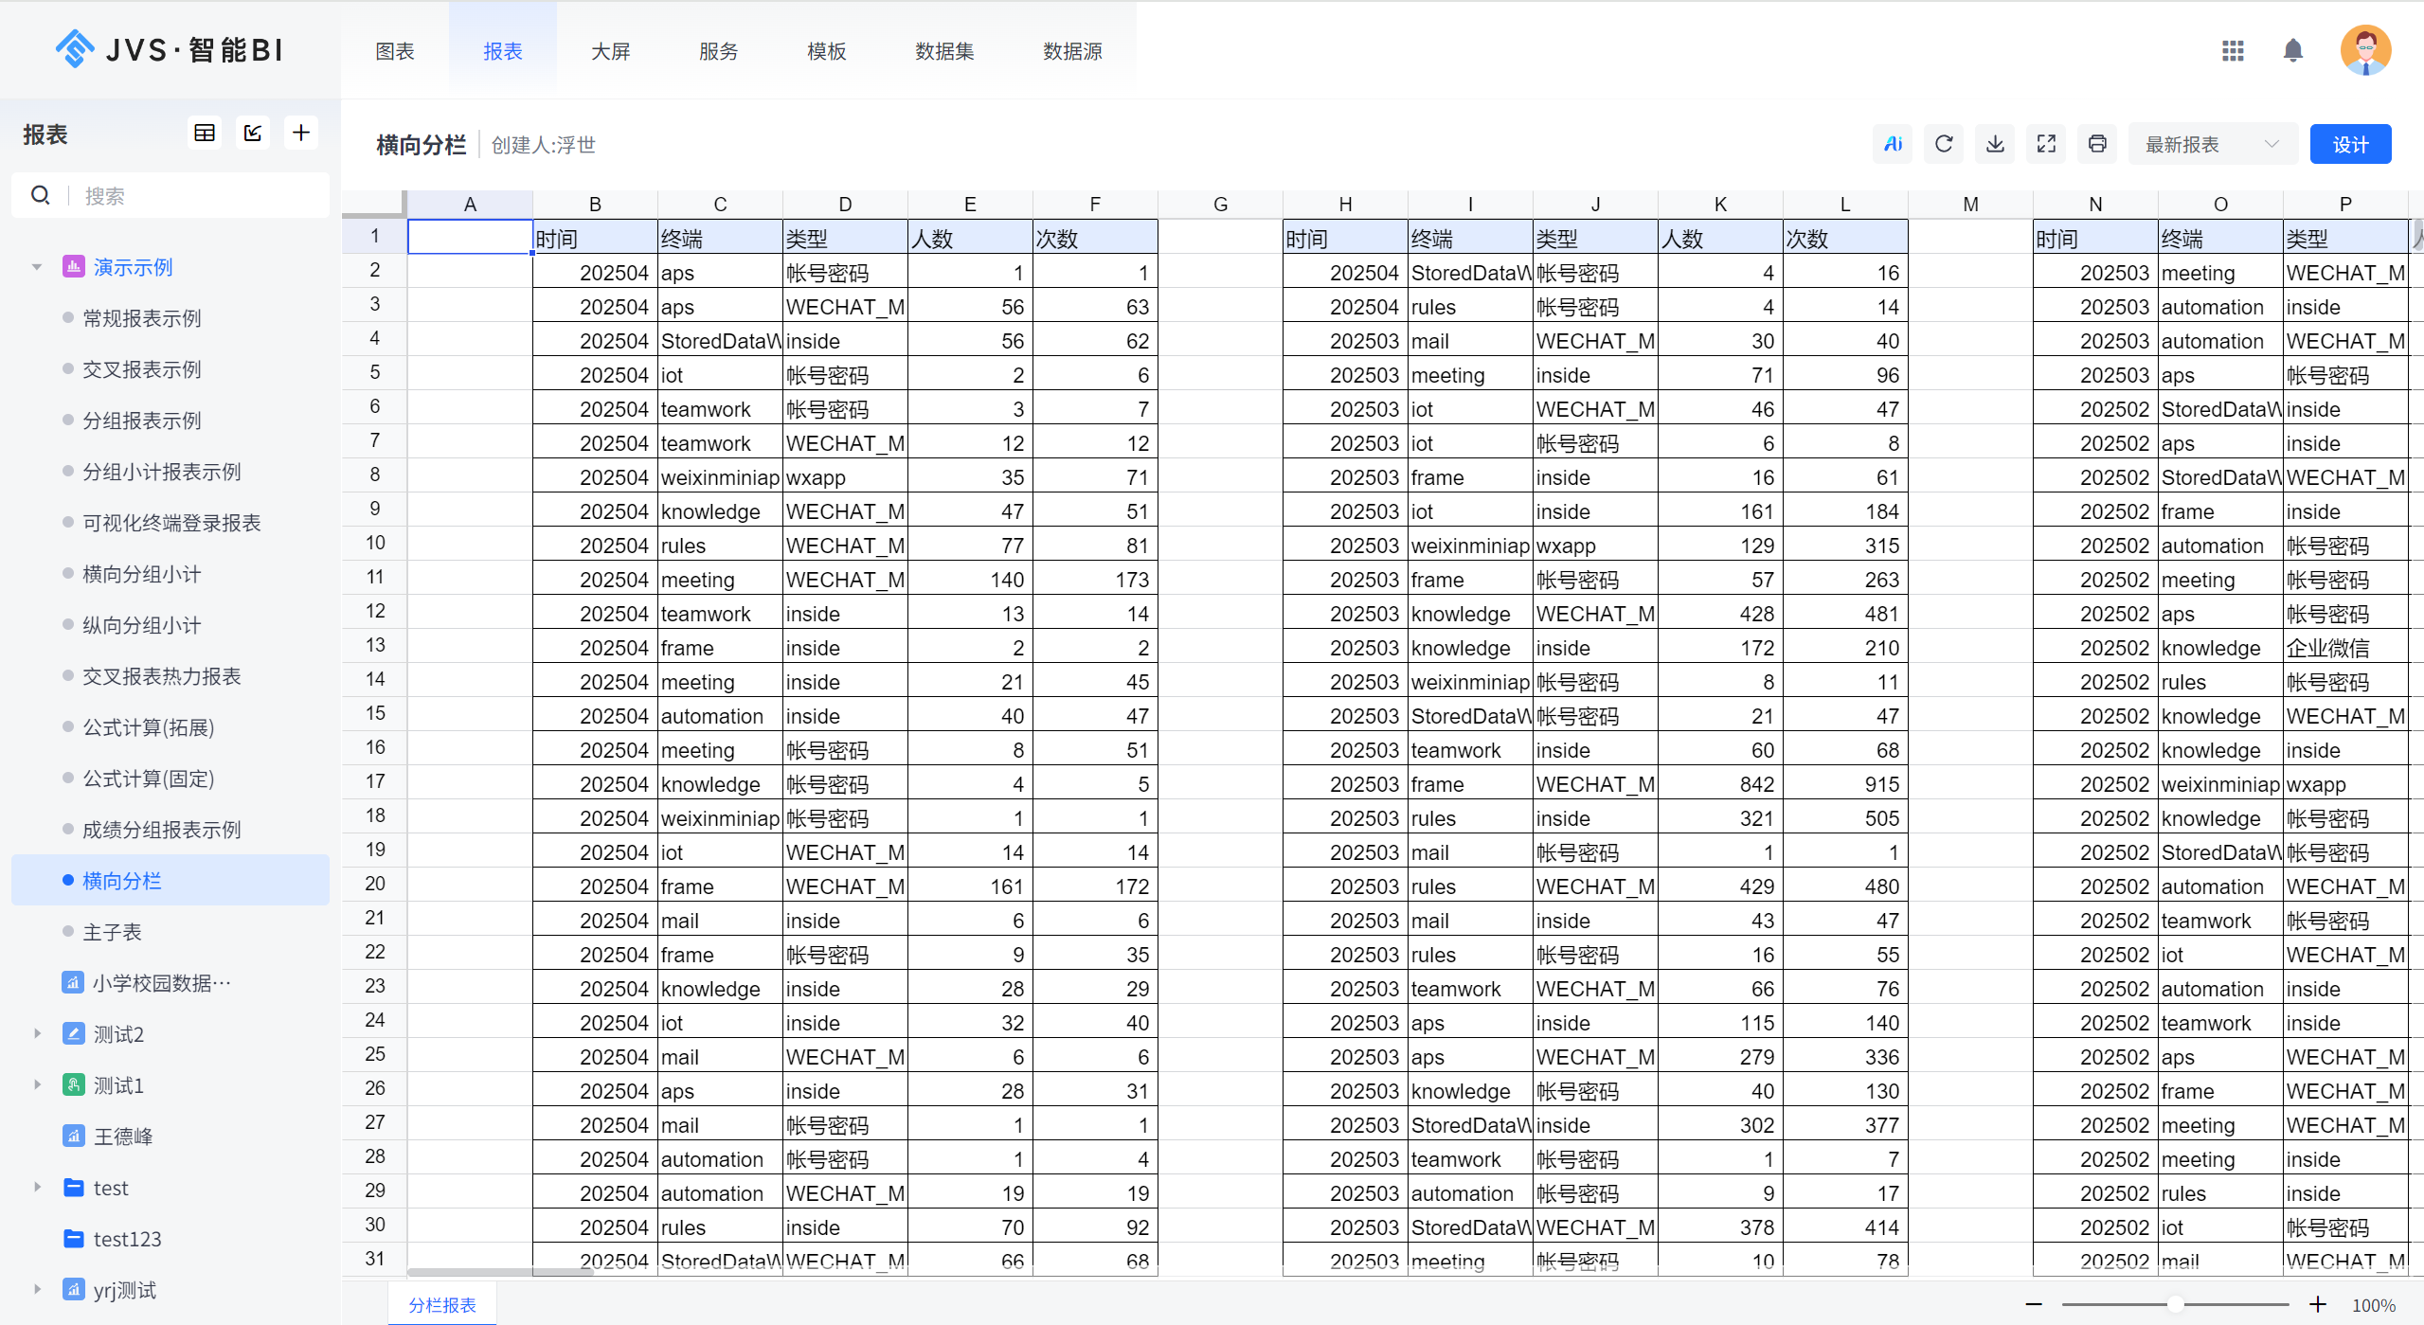The image size is (2424, 1325).
Task: Open the apps grid icon at top right
Action: point(2233,50)
